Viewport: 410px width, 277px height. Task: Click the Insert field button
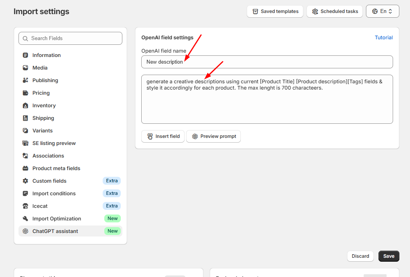(x=163, y=136)
